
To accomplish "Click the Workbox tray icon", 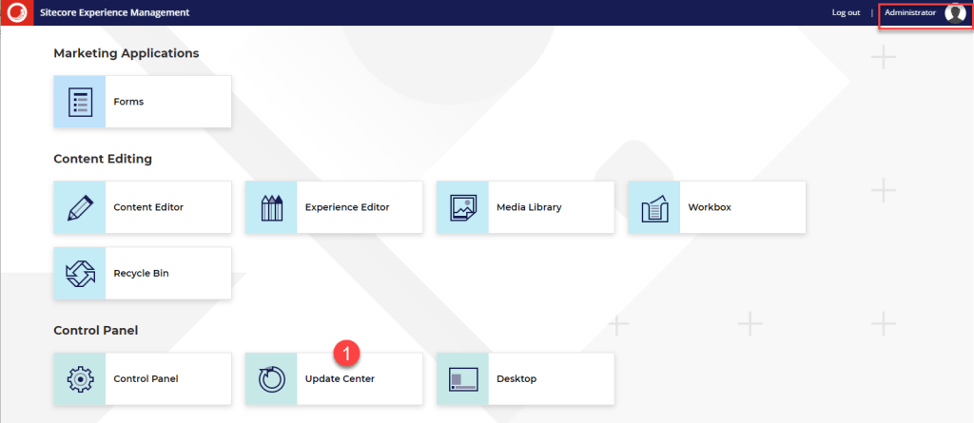I will point(653,207).
